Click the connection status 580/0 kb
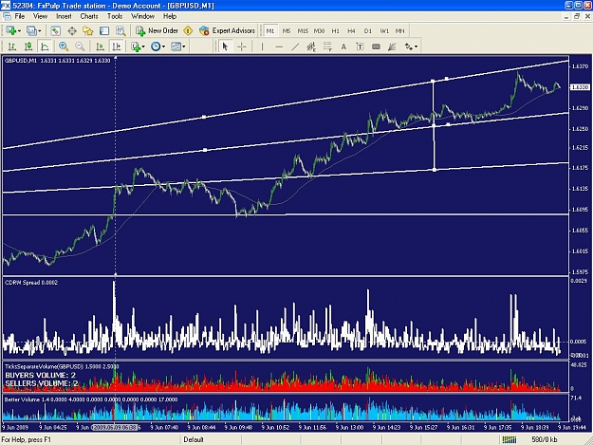The width and height of the screenshot is (593, 445). 545,439
